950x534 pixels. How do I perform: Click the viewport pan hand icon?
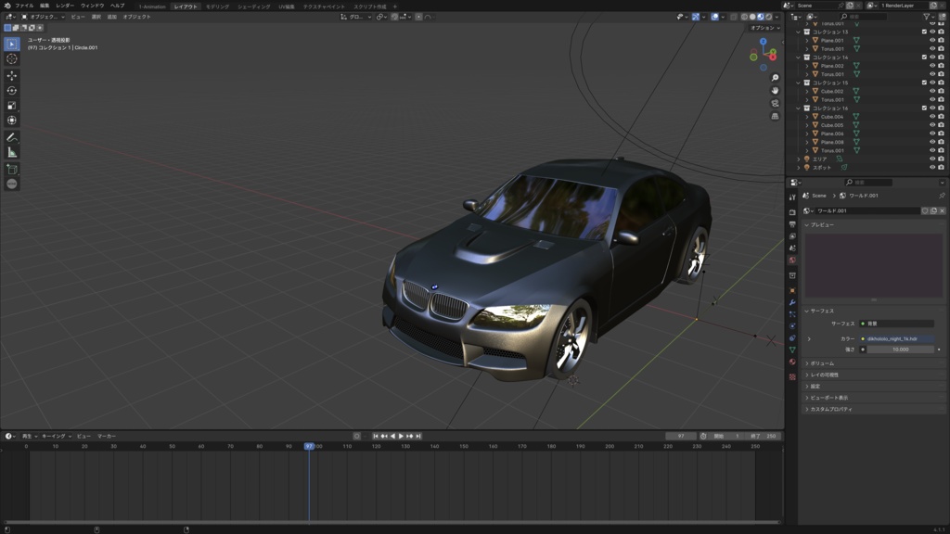pyautogui.click(x=775, y=90)
